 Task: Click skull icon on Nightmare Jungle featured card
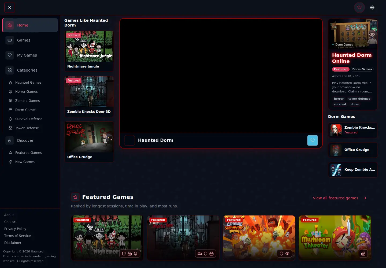(x=136, y=254)
